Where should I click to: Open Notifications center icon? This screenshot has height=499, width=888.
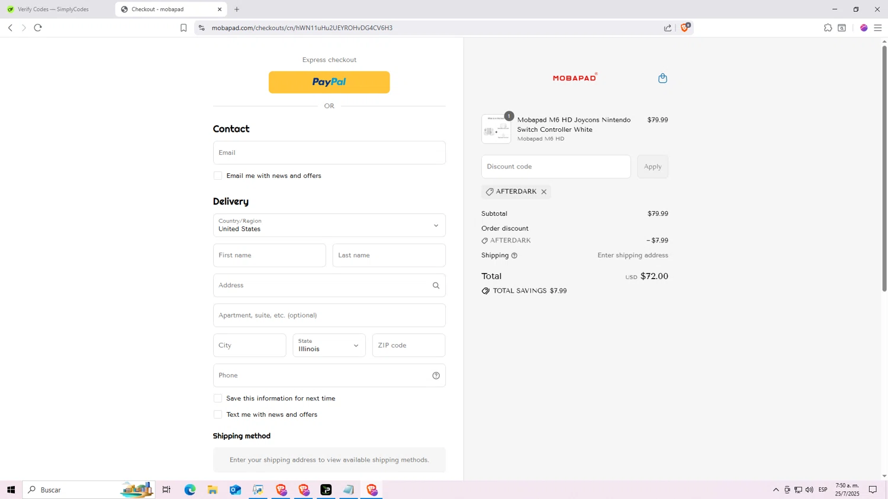click(x=873, y=490)
